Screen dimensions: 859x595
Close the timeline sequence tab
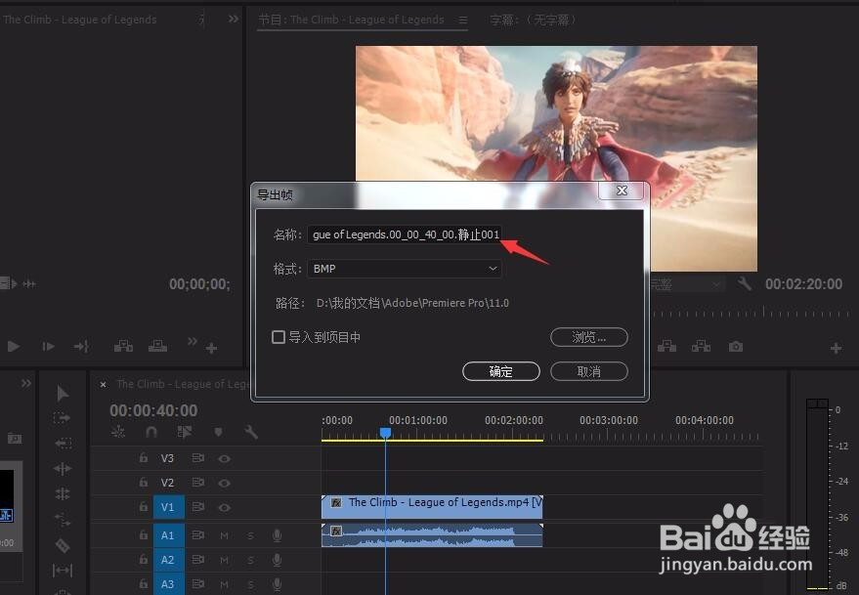click(103, 385)
